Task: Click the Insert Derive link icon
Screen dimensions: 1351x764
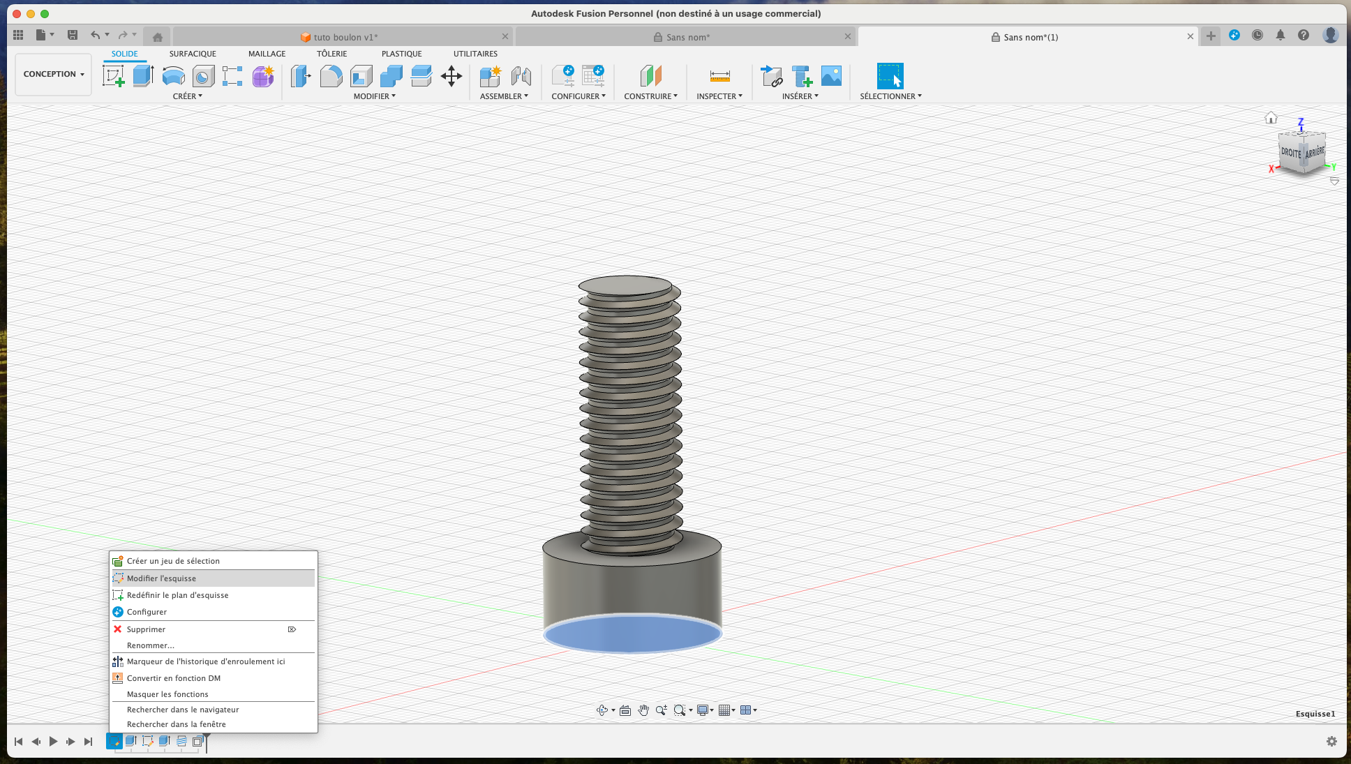Action: [771, 75]
